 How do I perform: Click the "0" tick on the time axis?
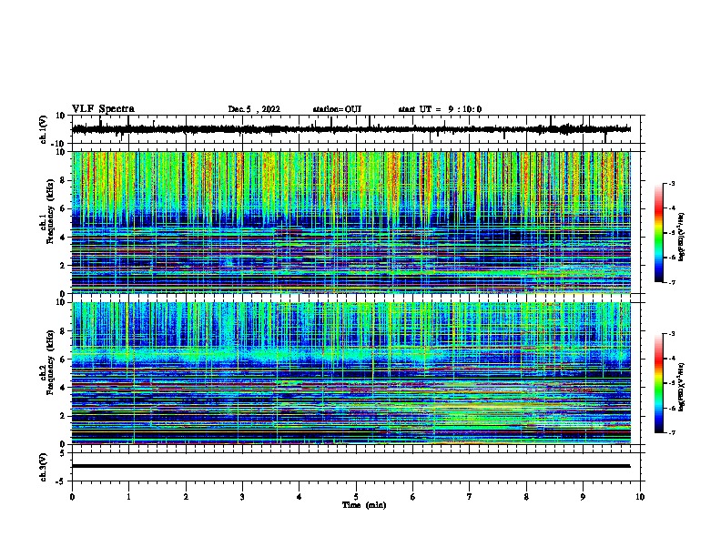[x=72, y=497]
